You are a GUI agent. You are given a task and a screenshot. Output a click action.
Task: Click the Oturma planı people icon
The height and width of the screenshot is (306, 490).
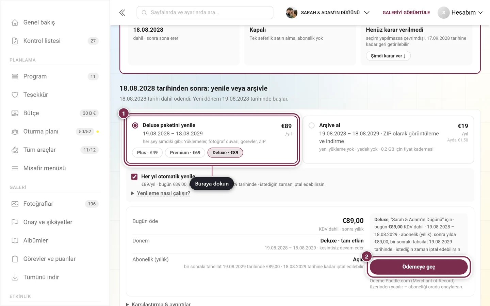pos(15,132)
